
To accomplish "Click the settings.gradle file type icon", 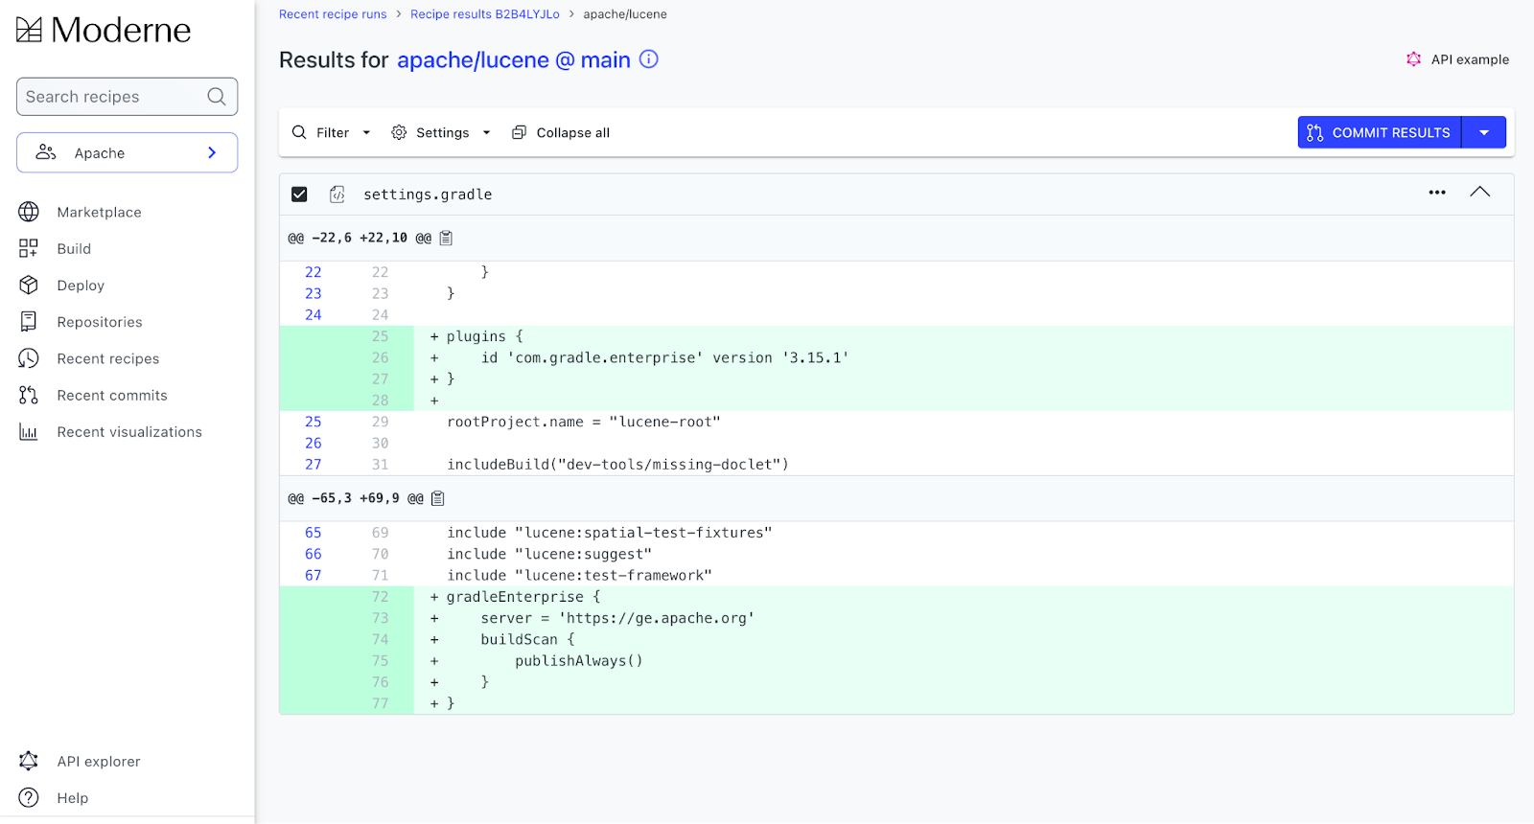I will tap(337, 195).
